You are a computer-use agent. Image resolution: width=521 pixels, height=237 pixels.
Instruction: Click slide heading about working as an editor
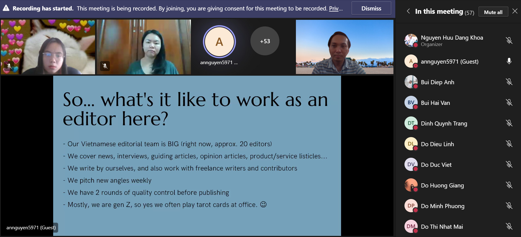pos(195,109)
